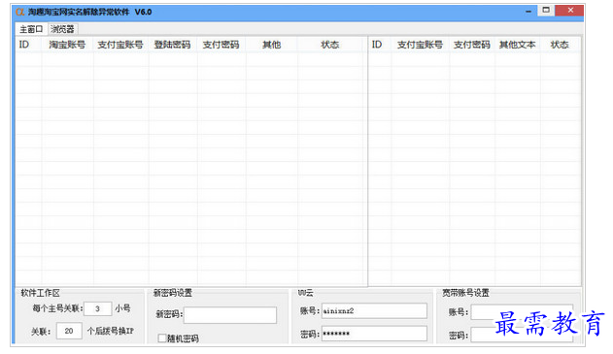
Task: Click the 登陆密码 column header
Action: 173,45
